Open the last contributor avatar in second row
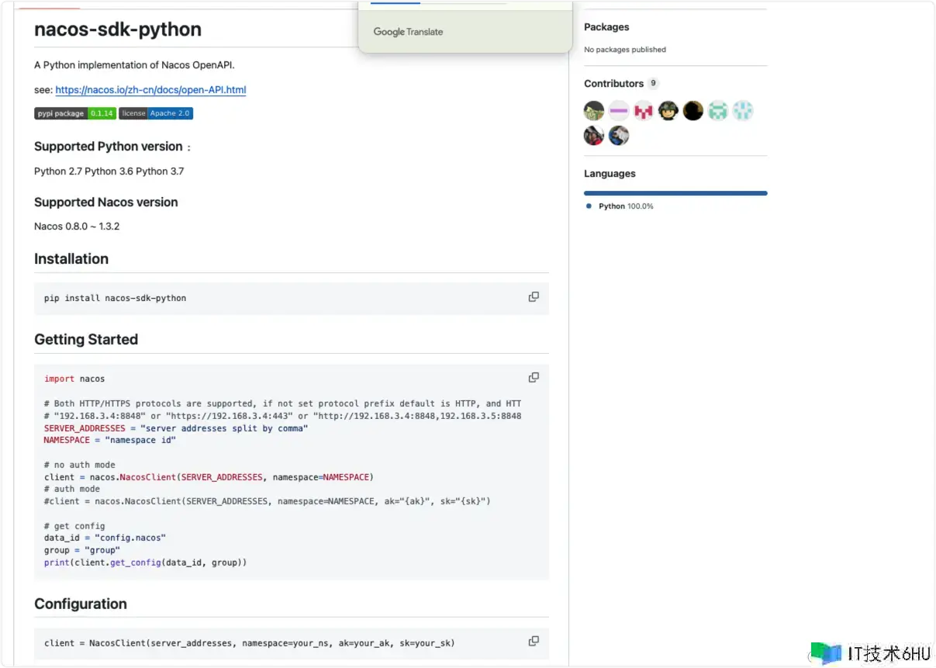936x668 pixels. [619, 136]
